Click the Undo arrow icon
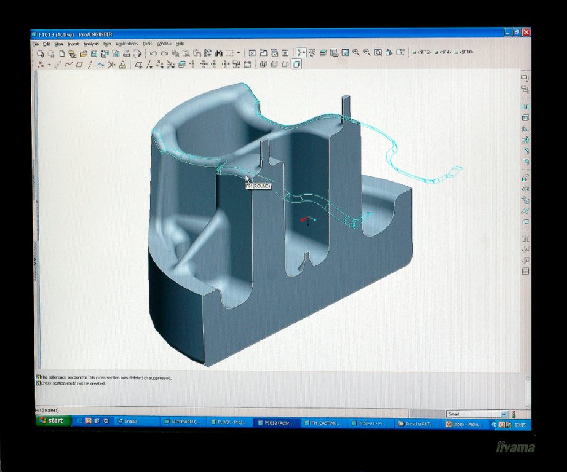 coord(153,53)
